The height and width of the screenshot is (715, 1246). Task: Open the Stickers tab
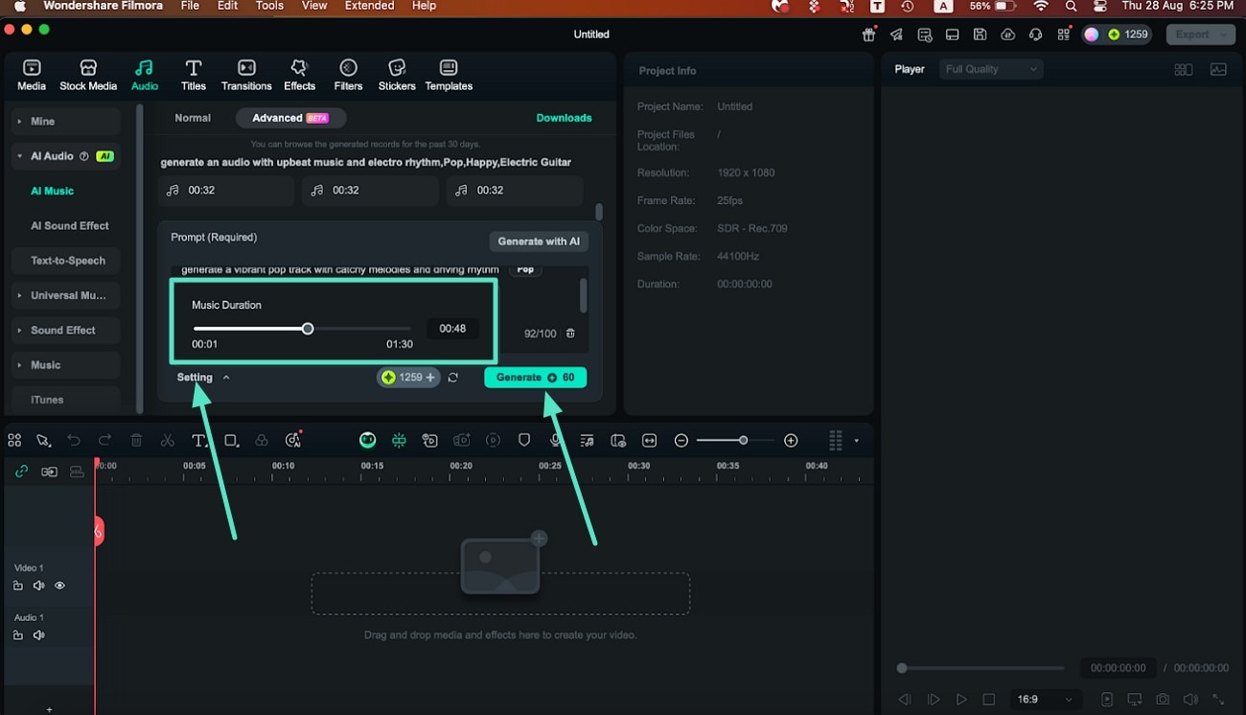click(397, 75)
